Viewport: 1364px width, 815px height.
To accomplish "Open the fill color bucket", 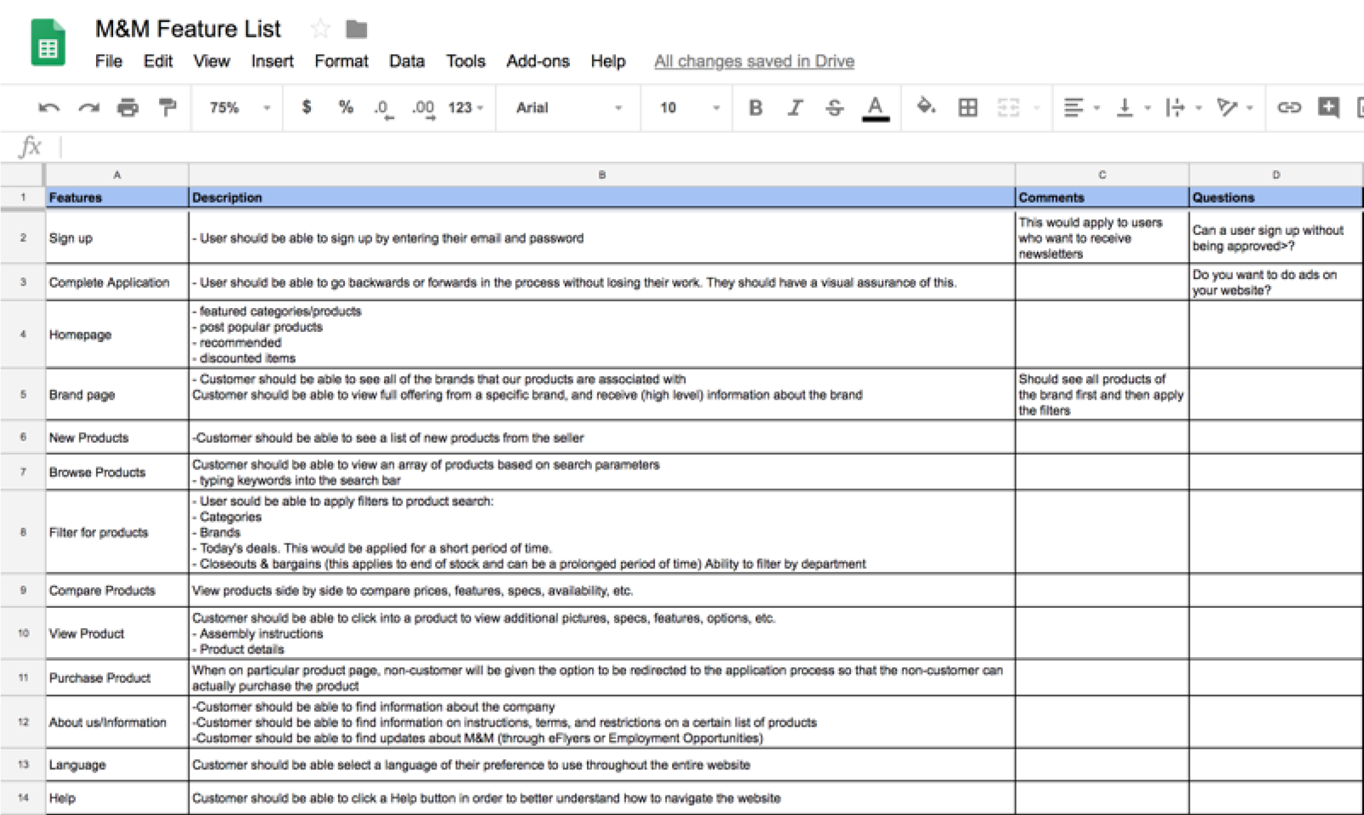I will click(926, 107).
